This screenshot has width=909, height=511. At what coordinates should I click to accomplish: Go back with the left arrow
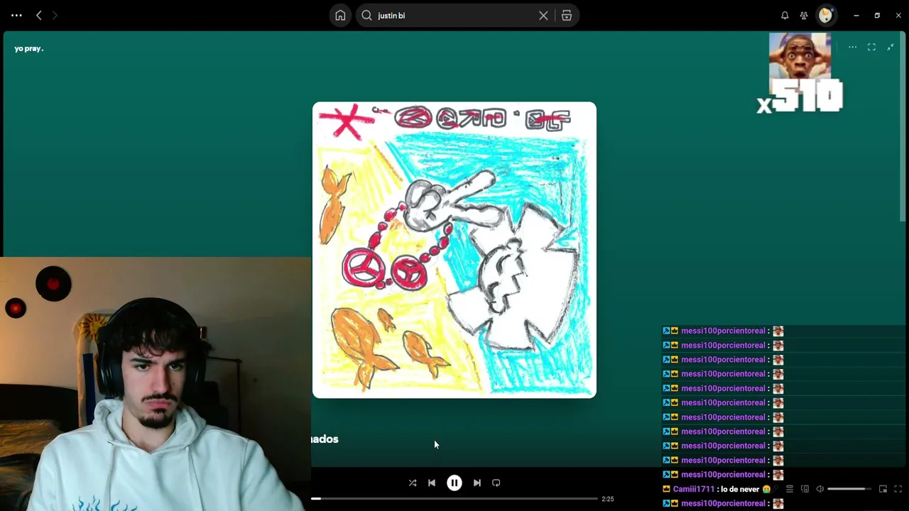[x=39, y=15]
